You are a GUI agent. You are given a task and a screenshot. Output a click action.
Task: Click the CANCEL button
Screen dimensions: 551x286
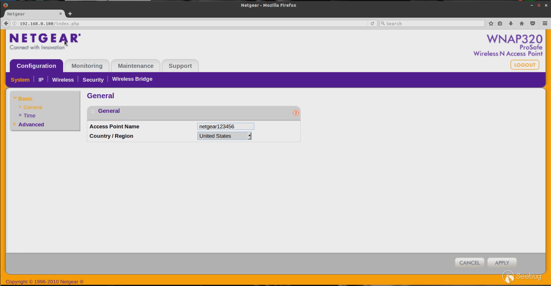[x=470, y=262]
